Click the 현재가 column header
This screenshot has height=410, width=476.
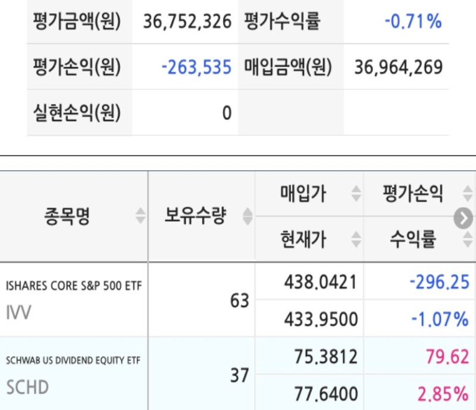[303, 239]
